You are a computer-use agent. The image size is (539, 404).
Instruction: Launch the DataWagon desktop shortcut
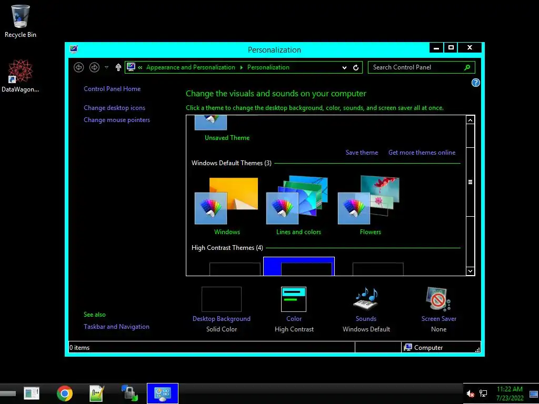(x=21, y=76)
